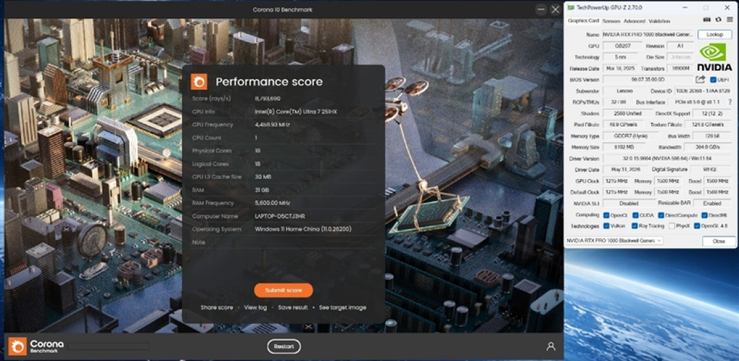Click the Performance score heading
Viewport: 739px width, 361px height.
[x=269, y=81]
